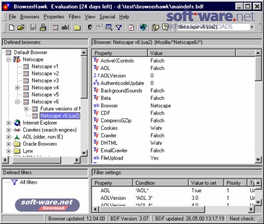Viewport: 264px width, 224px height.
Task: Click the New file toolbar icon
Action: [x=12, y=27]
